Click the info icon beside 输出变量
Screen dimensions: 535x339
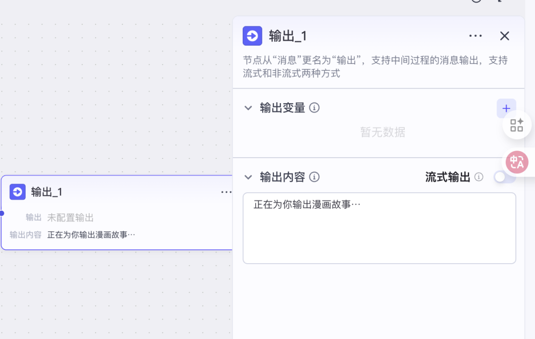coord(314,108)
